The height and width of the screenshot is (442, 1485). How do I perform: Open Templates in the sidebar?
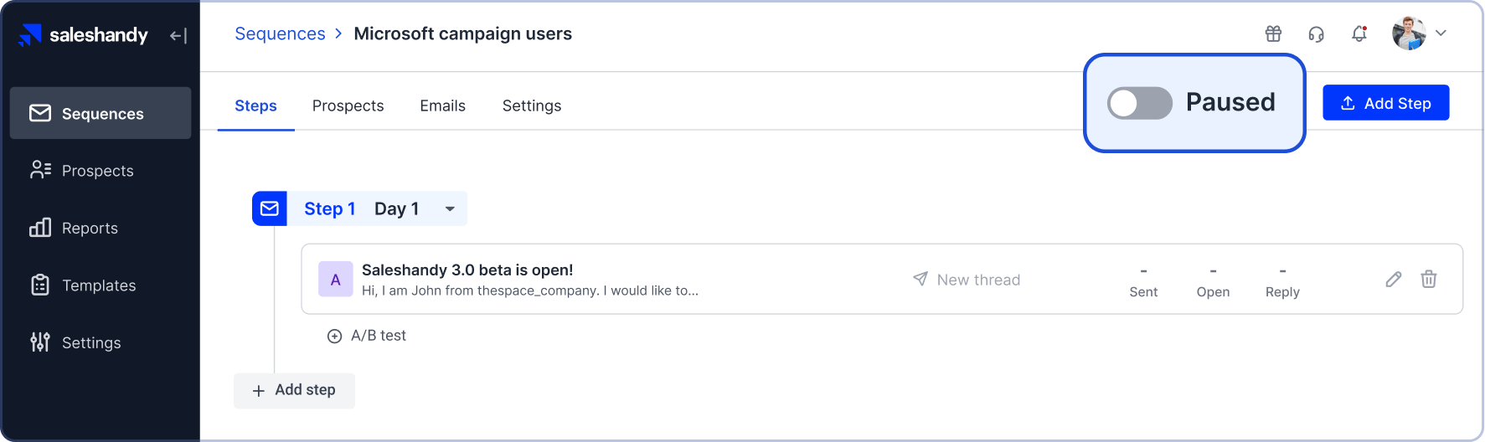pyautogui.click(x=98, y=285)
